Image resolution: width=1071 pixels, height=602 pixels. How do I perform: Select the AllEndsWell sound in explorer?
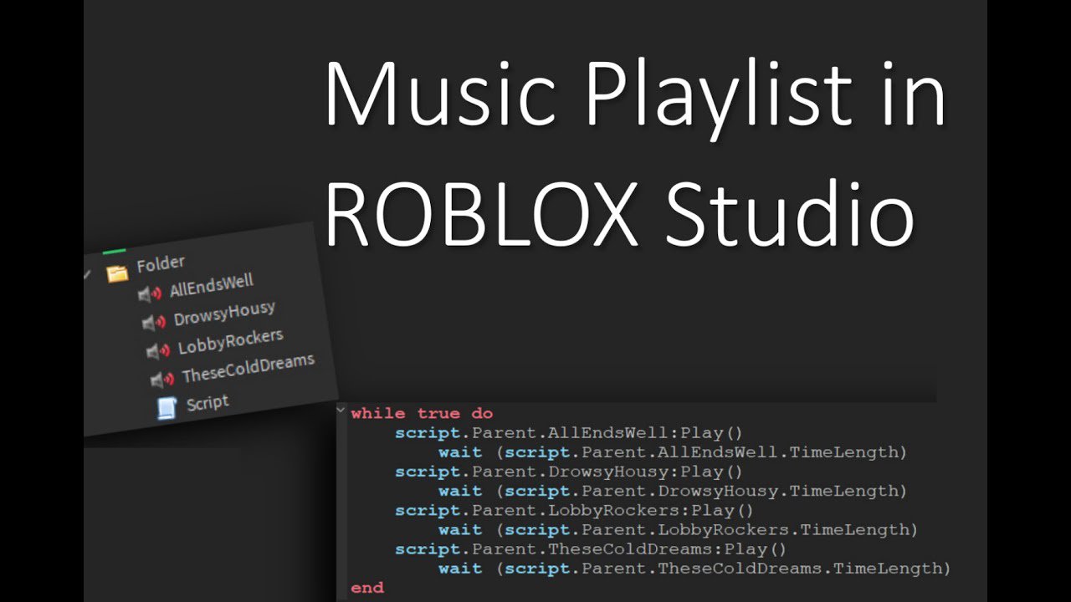(211, 287)
